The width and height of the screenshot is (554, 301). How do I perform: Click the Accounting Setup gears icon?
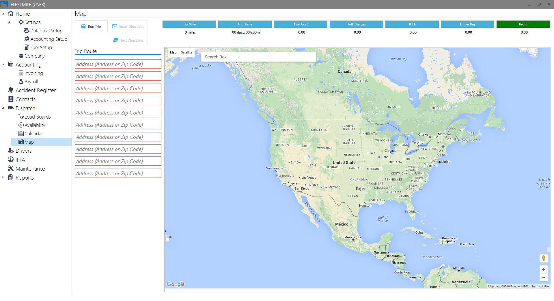click(27, 39)
